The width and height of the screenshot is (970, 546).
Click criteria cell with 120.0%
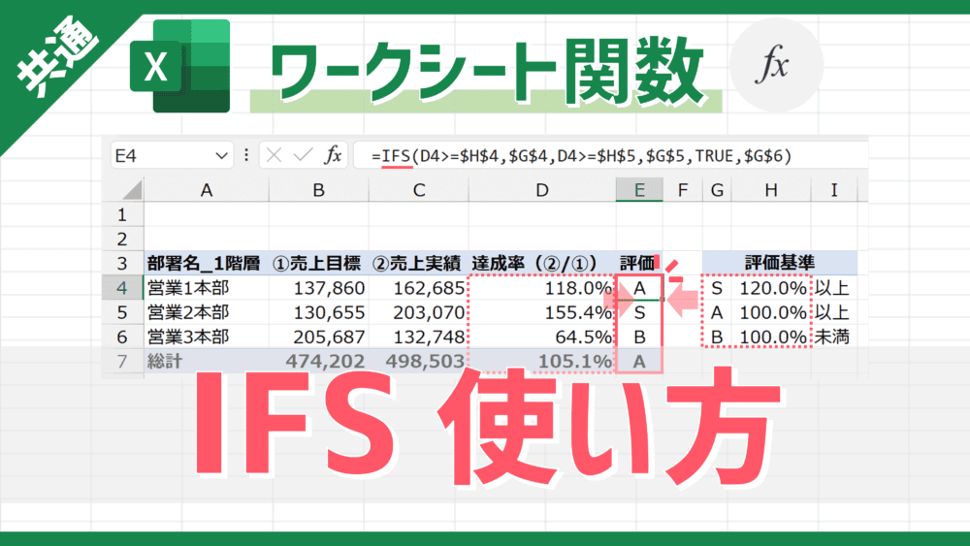771,287
